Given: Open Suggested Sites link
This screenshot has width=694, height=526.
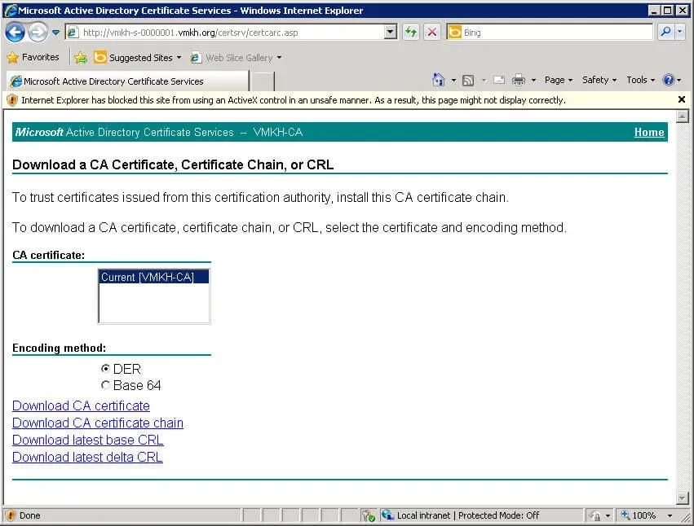Looking at the screenshot, I should [134, 58].
